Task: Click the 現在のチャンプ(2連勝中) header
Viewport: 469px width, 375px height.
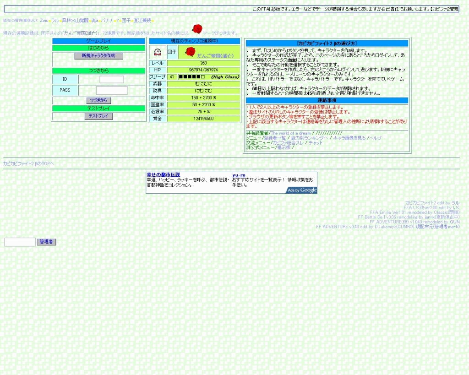Action: (x=194, y=41)
